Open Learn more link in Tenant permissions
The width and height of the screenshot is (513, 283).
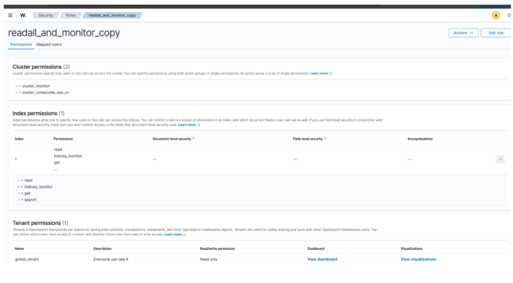[175, 235]
